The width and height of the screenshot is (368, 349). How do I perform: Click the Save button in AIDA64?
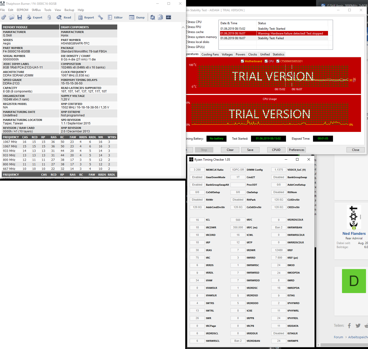coord(250,150)
